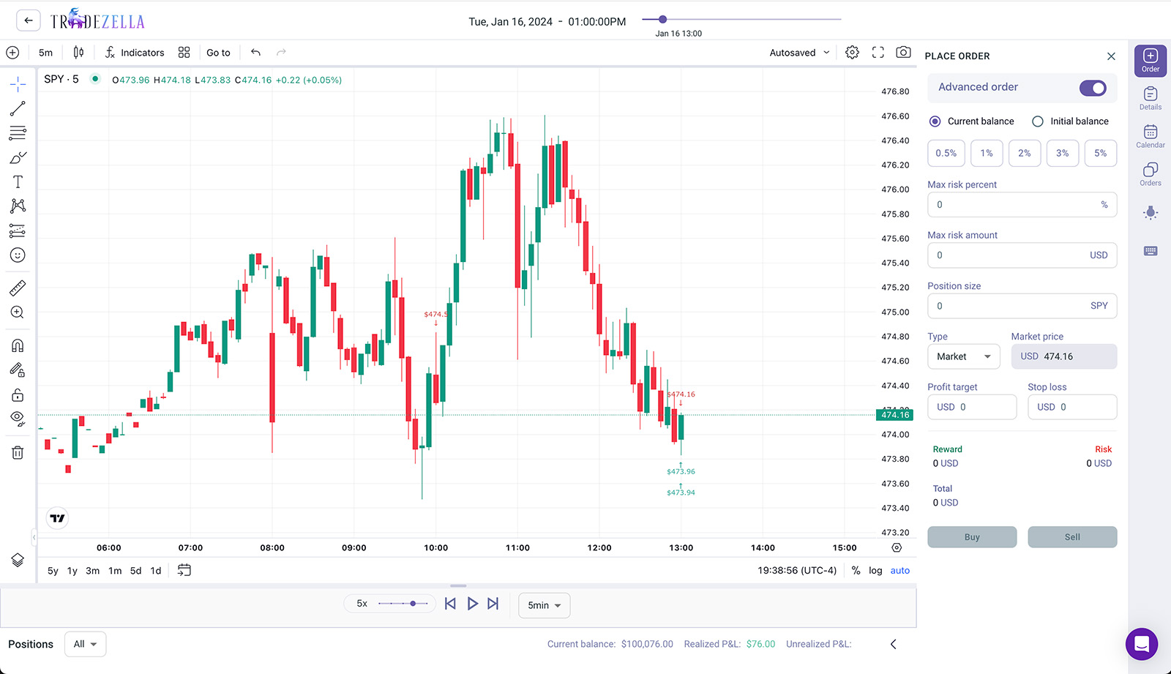
Task: Collapse the positions panel chevron
Action: coord(893,644)
